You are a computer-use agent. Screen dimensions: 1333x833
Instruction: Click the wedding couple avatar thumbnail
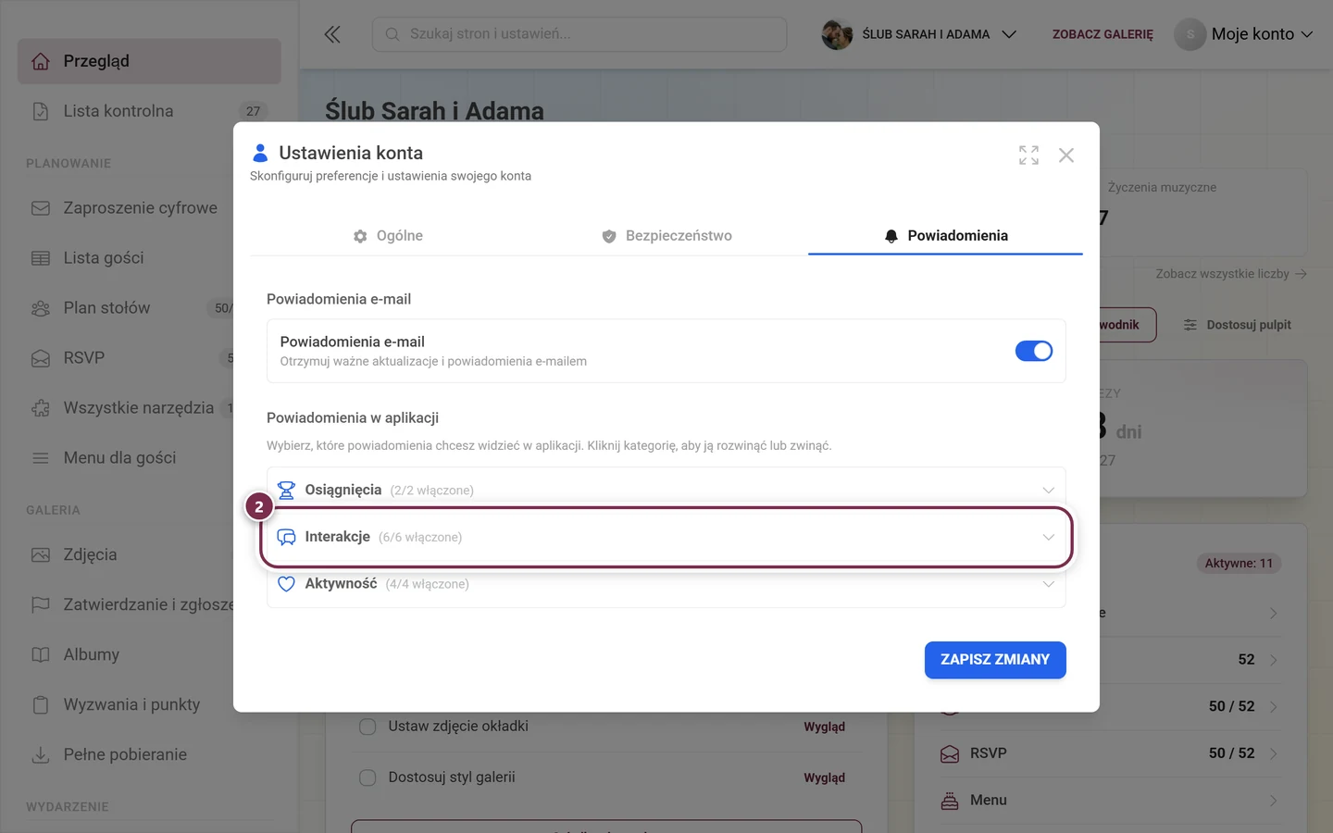pyautogui.click(x=837, y=34)
